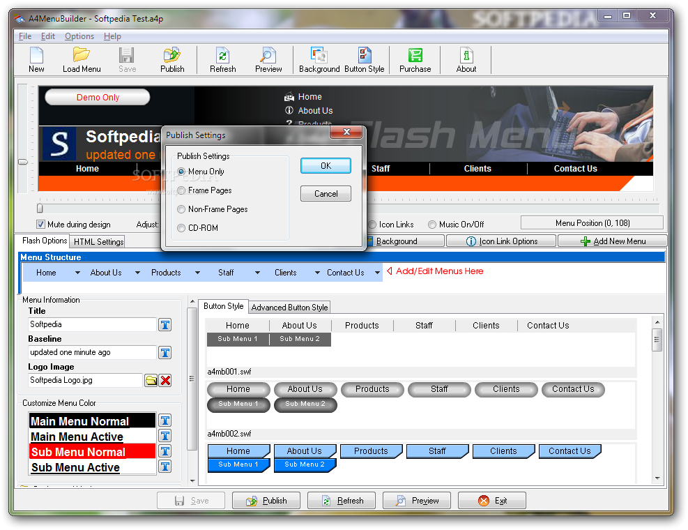Select the a4mb001.swf button style preview
The image size is (688, 530).
(x=421, y=342)
